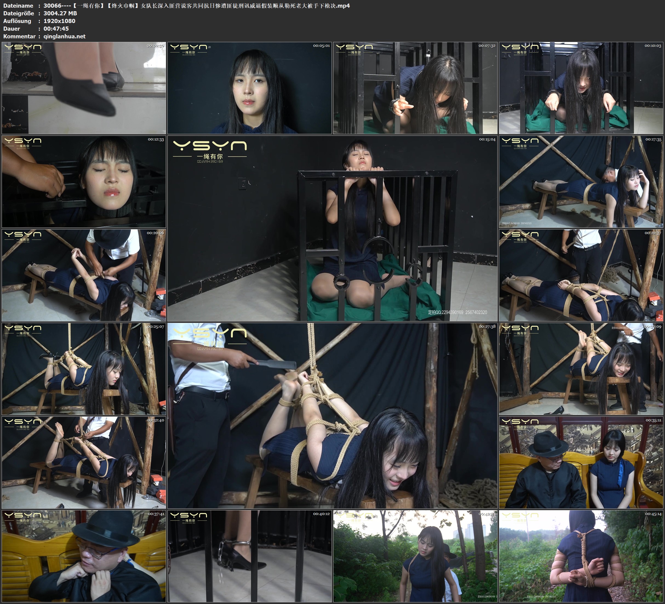
Task: Open the thumbnail at 00:02:30
Action: click(84, 88)
